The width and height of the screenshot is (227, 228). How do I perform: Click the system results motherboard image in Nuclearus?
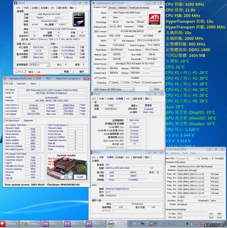(67, 168)
